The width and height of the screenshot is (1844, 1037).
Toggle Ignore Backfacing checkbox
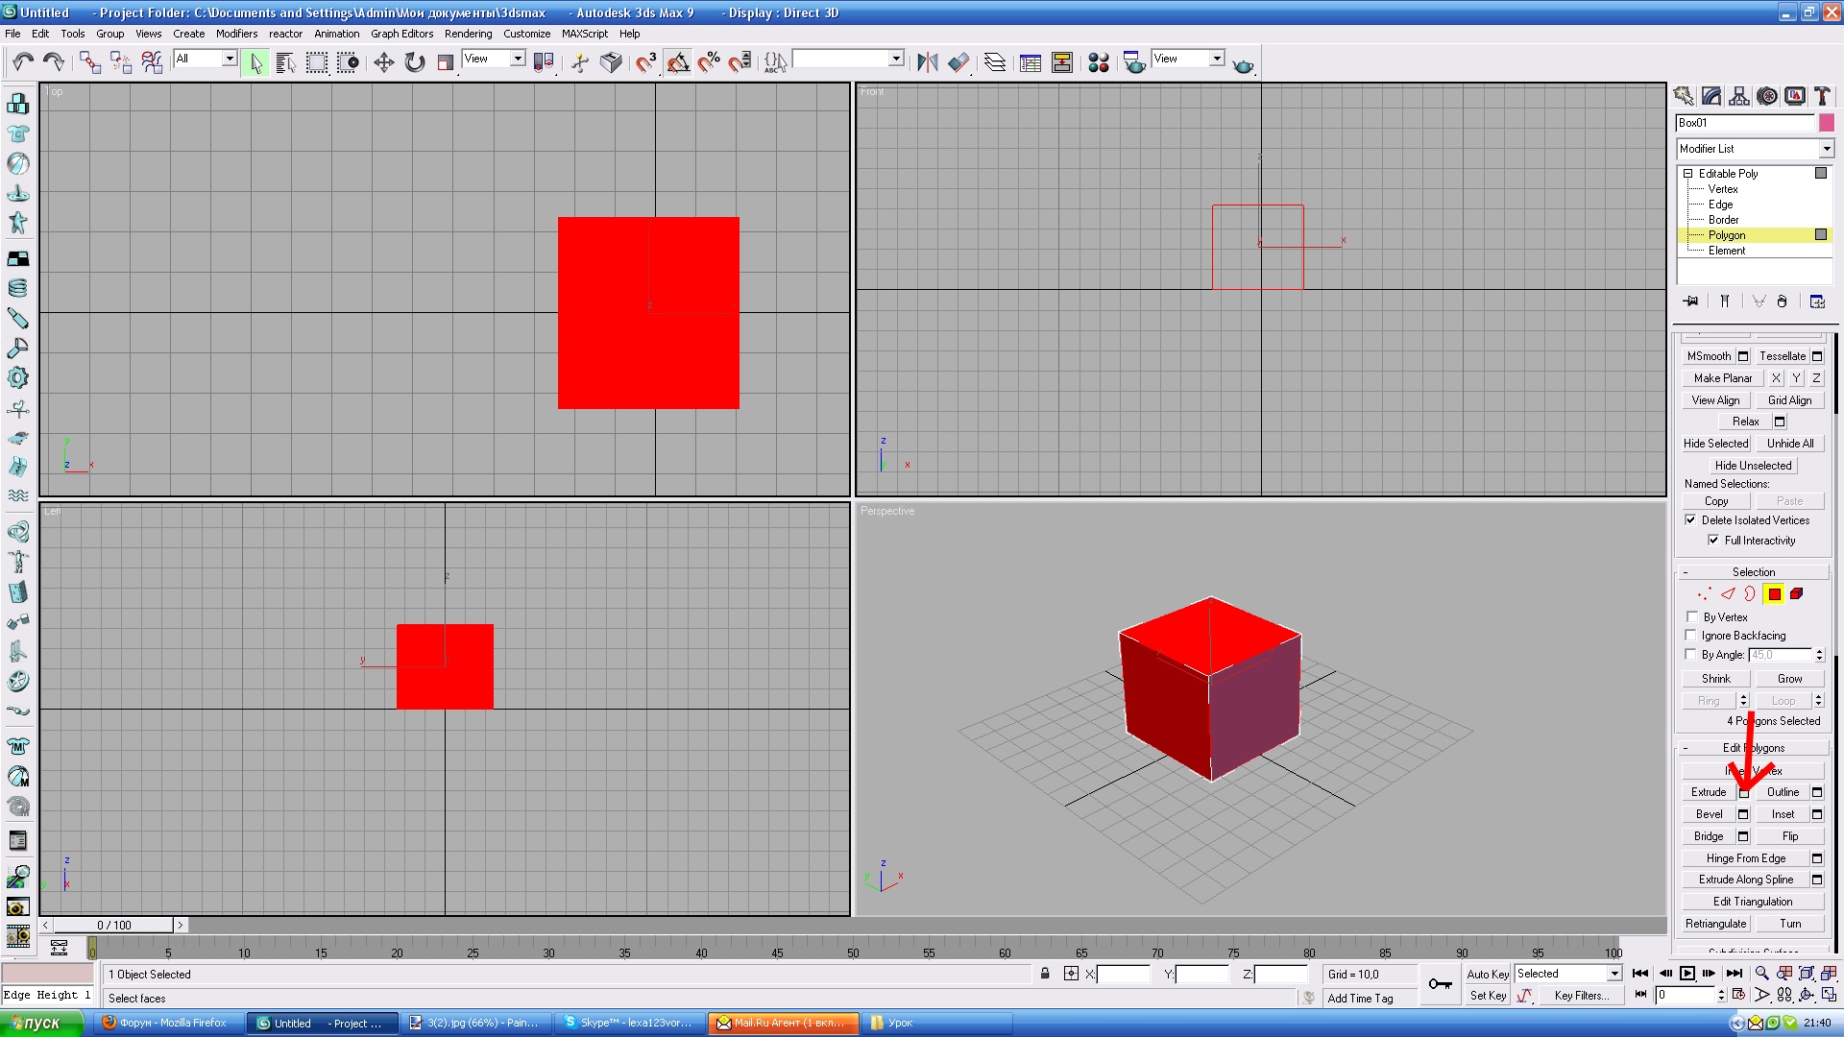click(x=1692, y=636)
